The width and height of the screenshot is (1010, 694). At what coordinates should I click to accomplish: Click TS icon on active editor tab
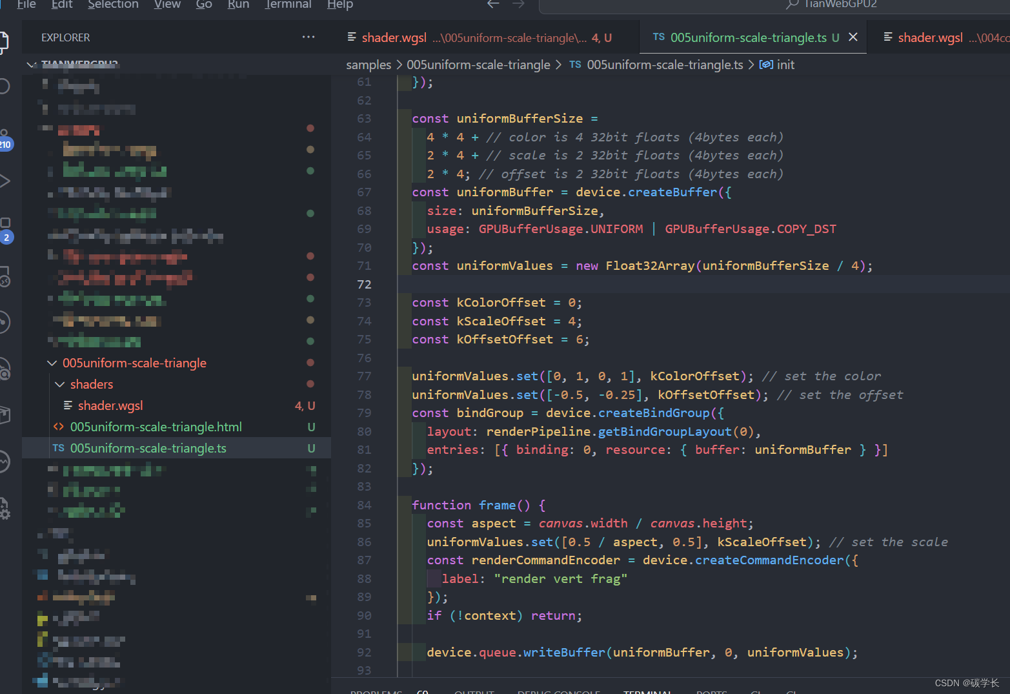(658, 37)
